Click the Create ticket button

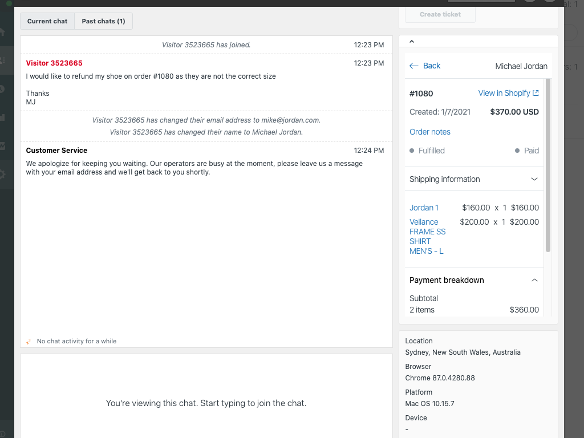click(x=440, y=14)
